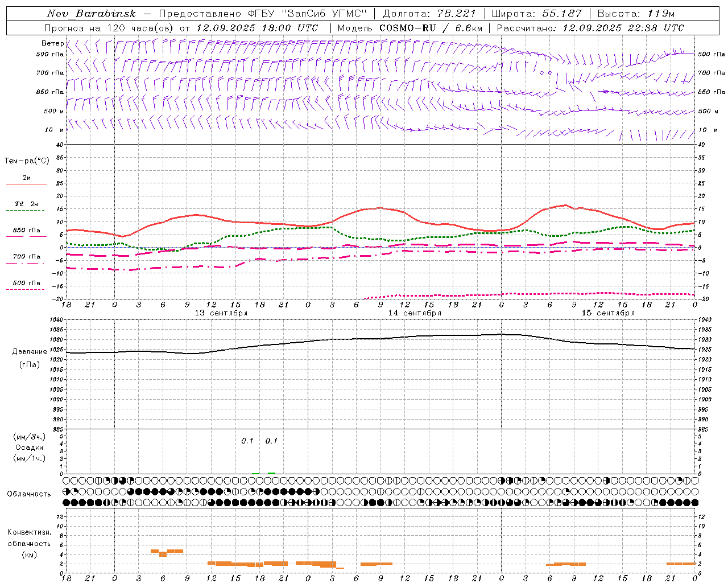Click the '13 сентября' date label

[221, 313]
